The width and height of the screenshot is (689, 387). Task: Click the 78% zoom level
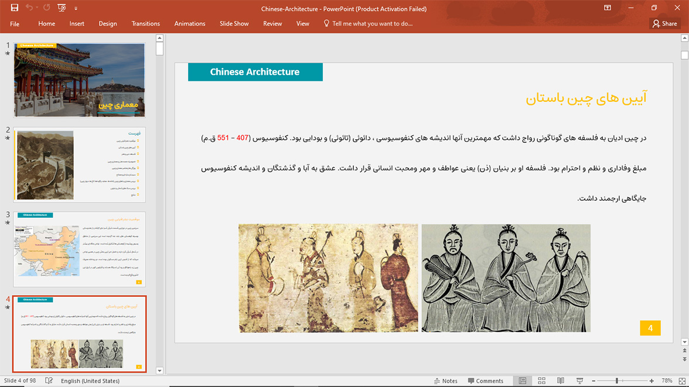pos(667,381)
